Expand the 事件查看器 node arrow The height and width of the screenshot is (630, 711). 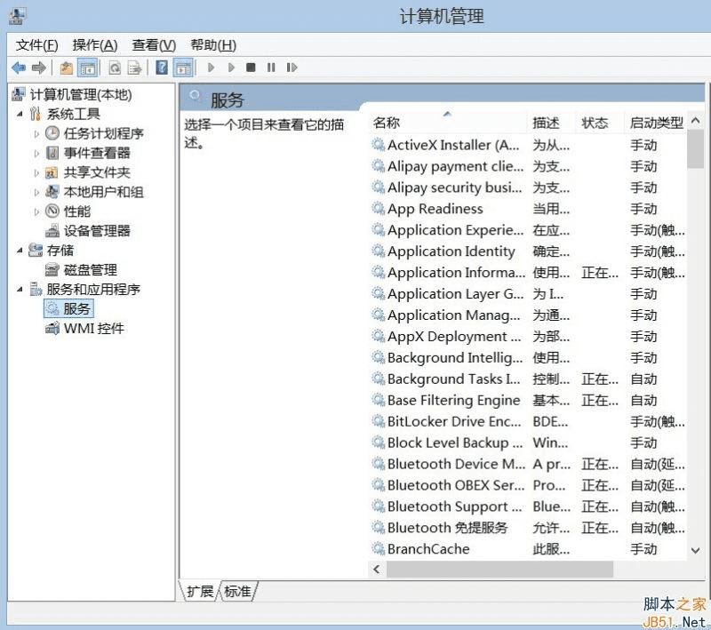[x=36, y=153]
